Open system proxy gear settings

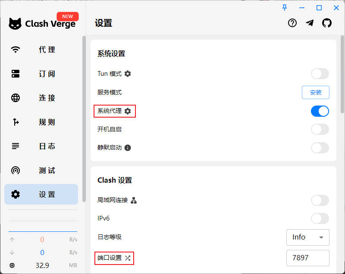click(x=128, y=111)
